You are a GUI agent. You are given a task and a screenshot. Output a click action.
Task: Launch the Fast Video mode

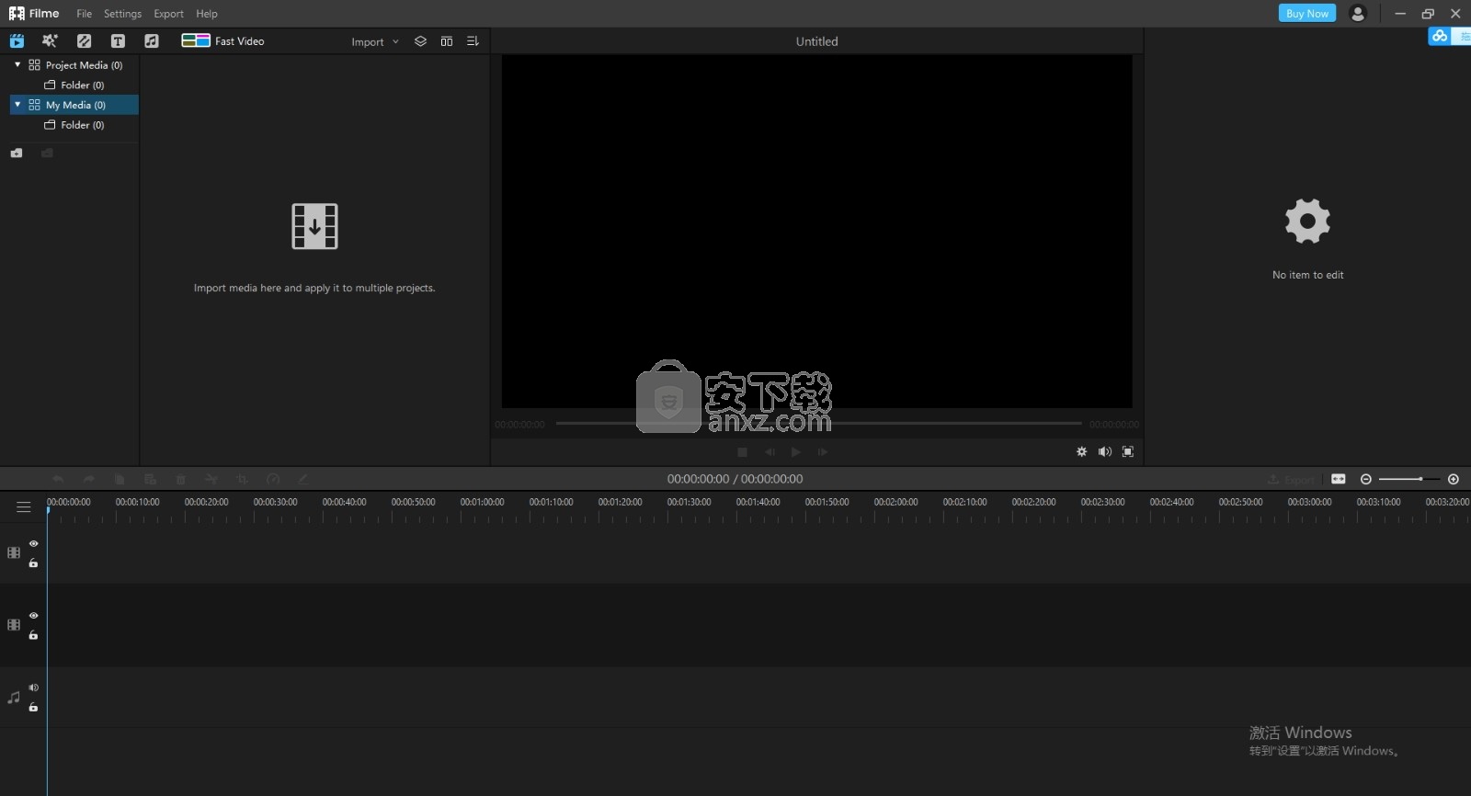click(x=222, y=40)
